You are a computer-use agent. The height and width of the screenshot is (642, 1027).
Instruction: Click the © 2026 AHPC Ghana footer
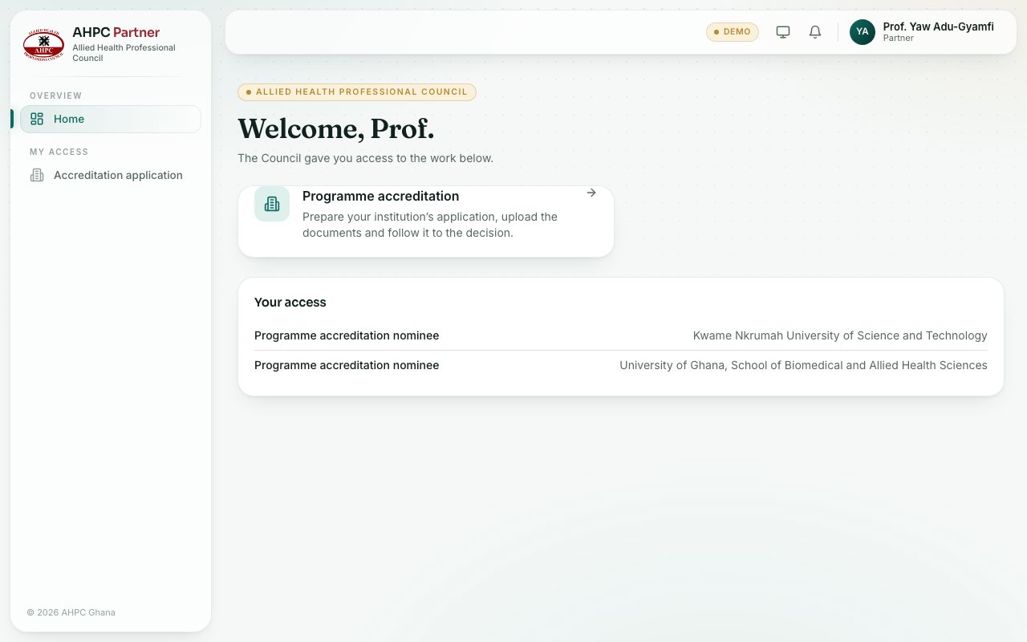pyautogui.click(x=71, y=612)
